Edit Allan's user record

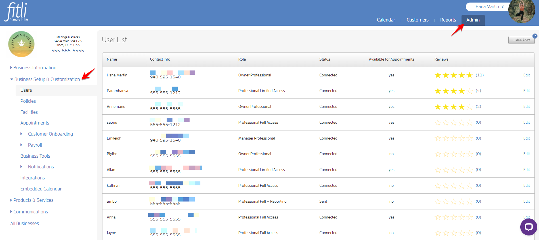tap(527, 170)
